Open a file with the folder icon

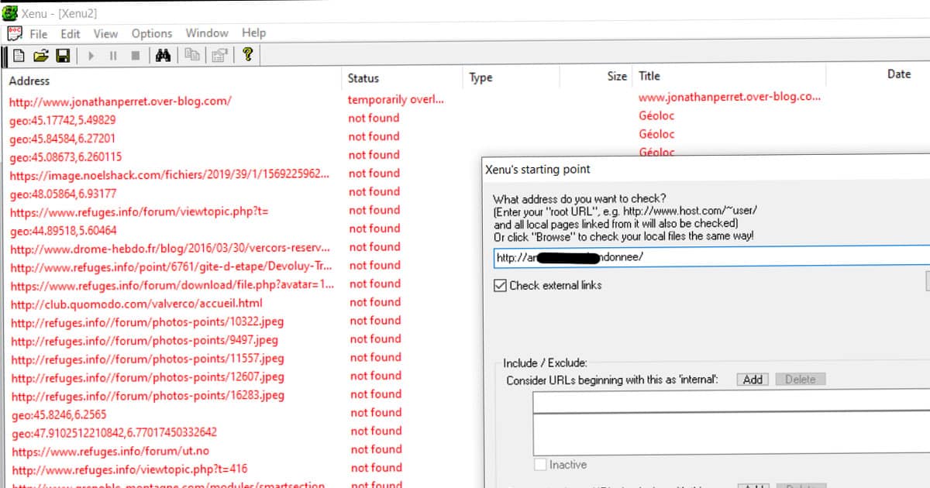41,56
